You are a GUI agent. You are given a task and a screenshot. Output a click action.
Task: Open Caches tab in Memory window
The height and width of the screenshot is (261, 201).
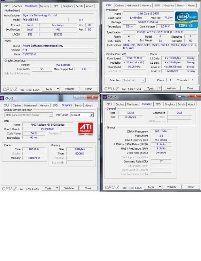(x=120, y=104)
